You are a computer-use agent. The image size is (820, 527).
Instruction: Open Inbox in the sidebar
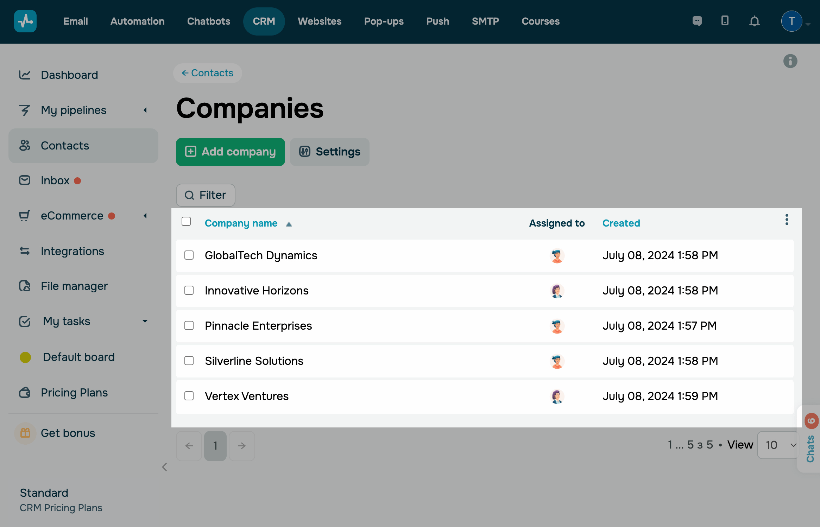coord(55,180)
